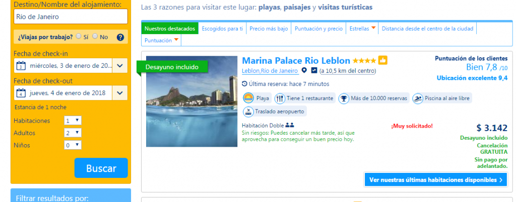Open the Estrellas sorting tab
Screen dimensions: 516x202
pos(362,29)
